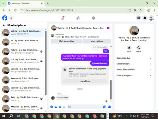Viewport: 158px width, 119px height.
Task: Reload the page in browser
Action: click(x=15, y=10)
